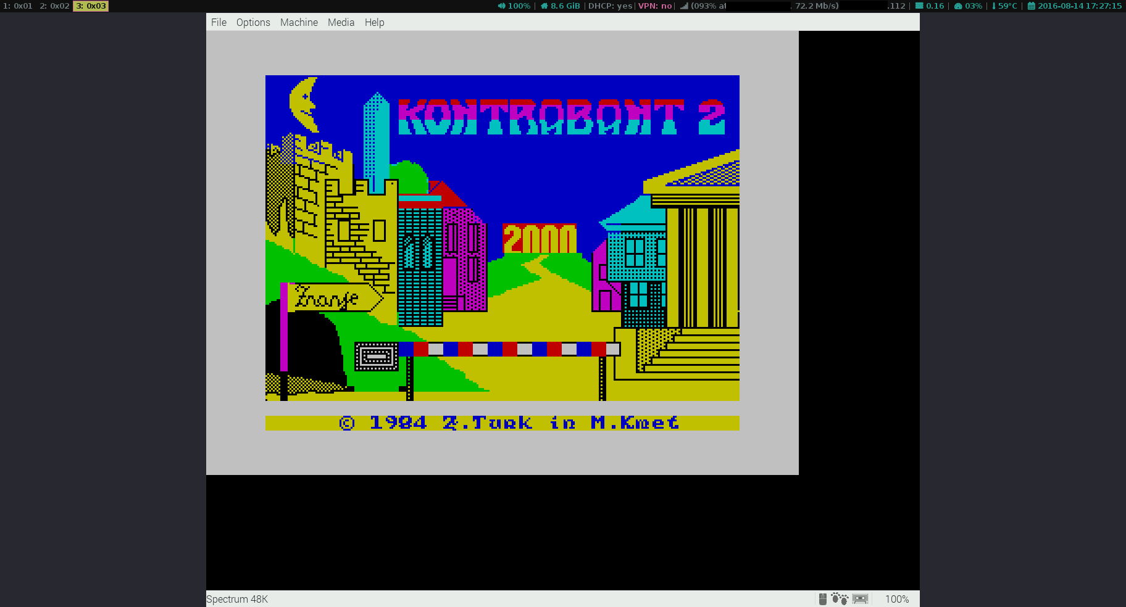Switch to workspace 1: 0x01

[18, 6]
